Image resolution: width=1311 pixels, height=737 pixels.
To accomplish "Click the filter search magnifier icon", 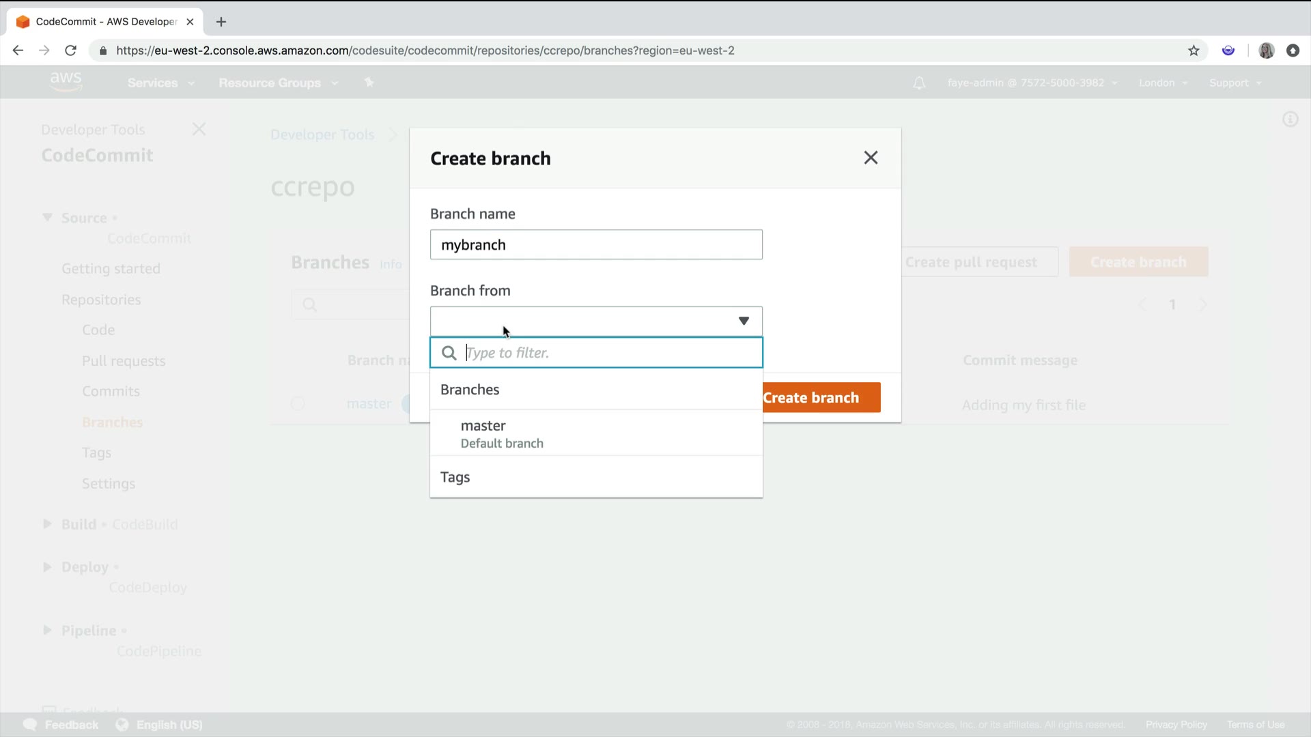I will [x=449, y=353].
